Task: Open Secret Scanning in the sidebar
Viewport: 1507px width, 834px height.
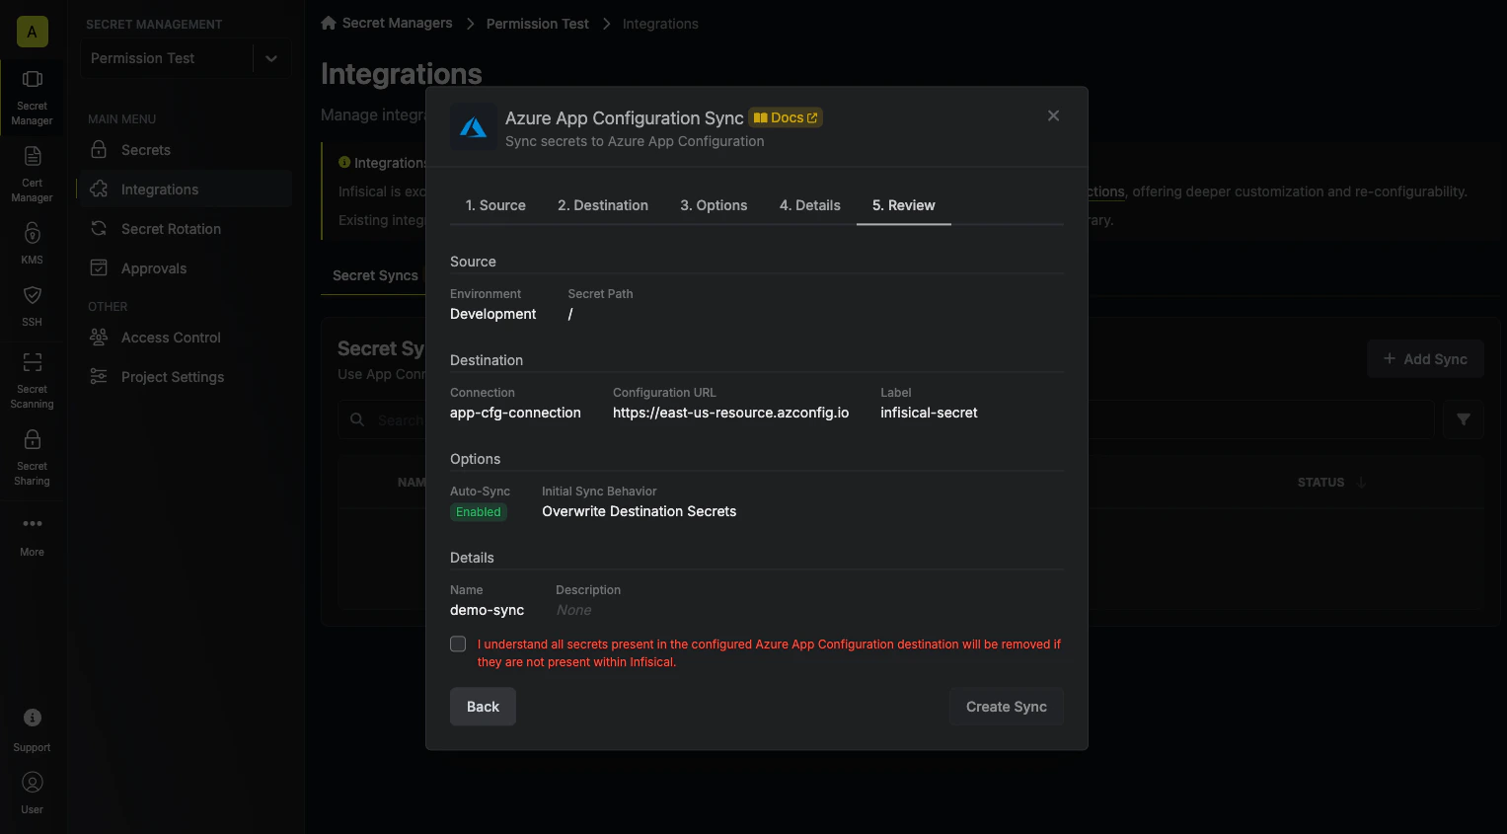Action: click(32, 380)
